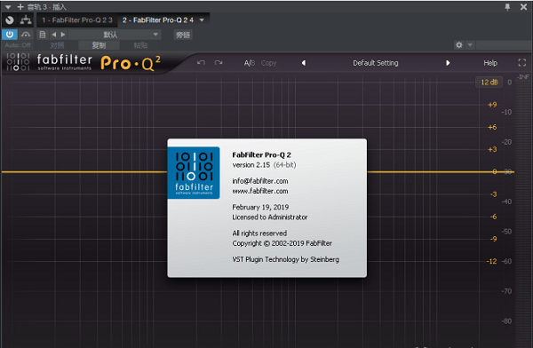Pin the plugin window
Screen dimensions: 533x348
[x=507, y=7]
